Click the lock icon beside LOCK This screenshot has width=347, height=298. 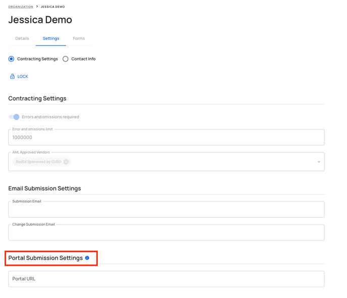[x=13, y=76]
